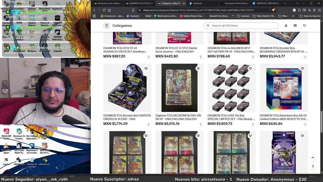Open PlayStation Accessories desktop shortcut
The image size is (323, 182).
point(32,148)
